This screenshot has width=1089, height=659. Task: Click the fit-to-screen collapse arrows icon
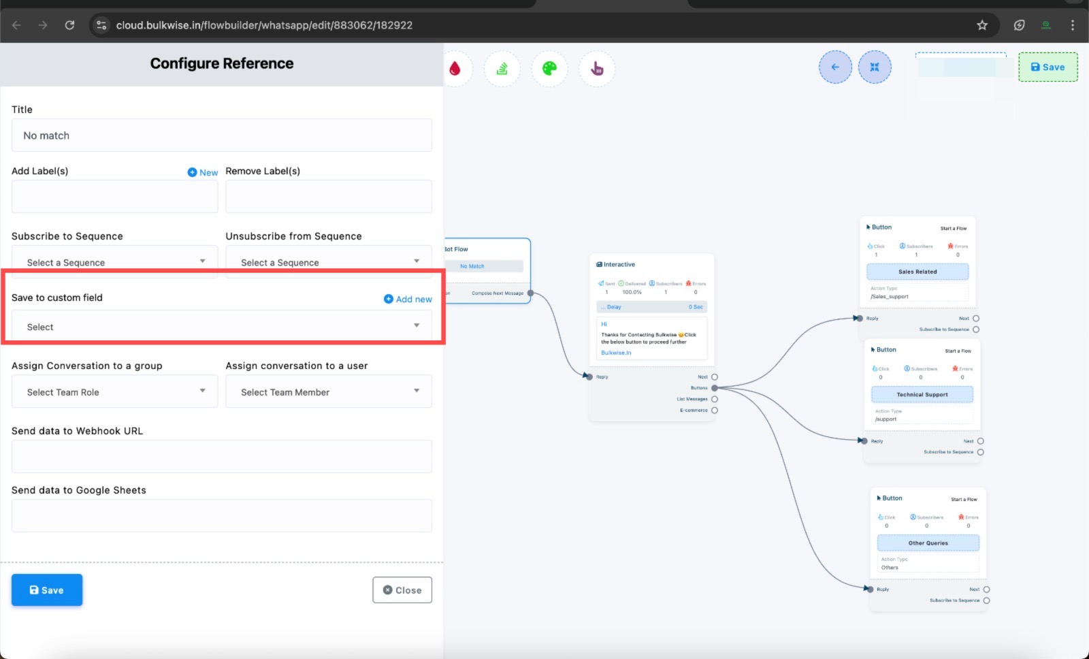tap(875, 67)
